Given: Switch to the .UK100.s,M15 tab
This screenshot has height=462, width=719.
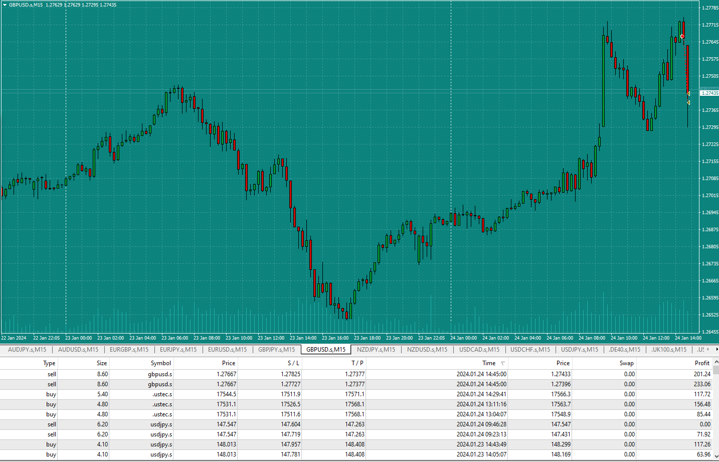Looking at the screenshot, I should 669,350.
